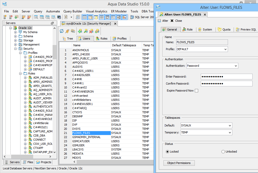Click the Register Server icon in main toolbar

click(5, 17)
